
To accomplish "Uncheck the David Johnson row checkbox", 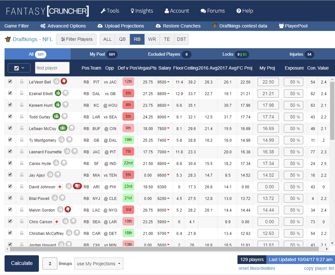I will point(10,186).
